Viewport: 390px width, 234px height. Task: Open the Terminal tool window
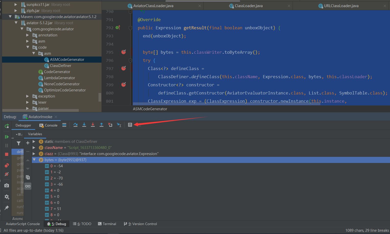(107, 224)
